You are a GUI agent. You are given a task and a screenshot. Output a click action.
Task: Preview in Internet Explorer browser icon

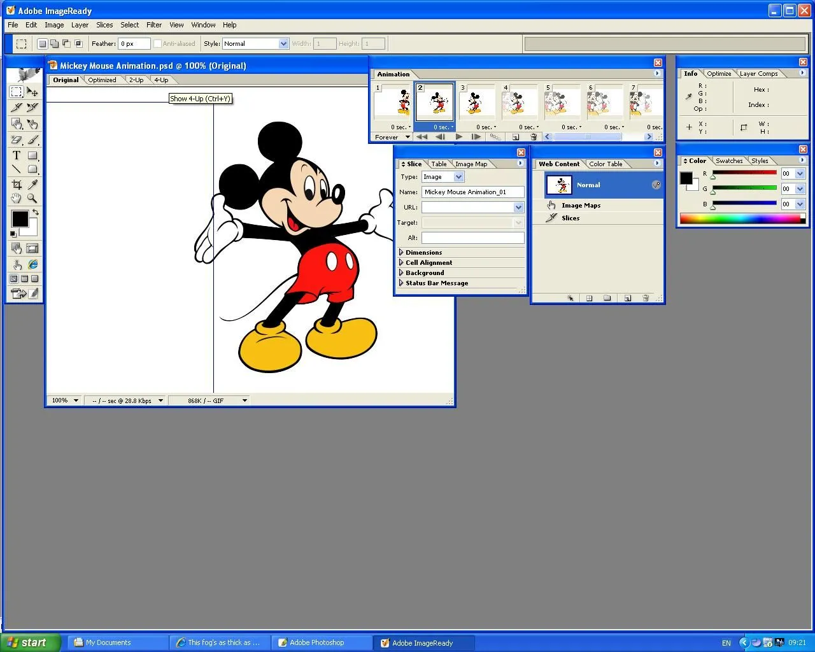(x=32, y=264)
